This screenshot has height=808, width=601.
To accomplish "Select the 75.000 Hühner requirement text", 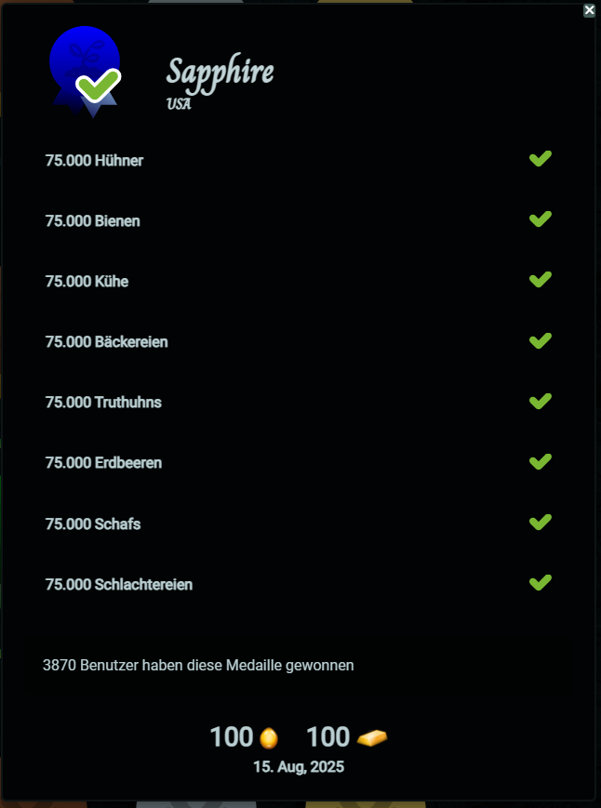I will [x=94, y=161].
